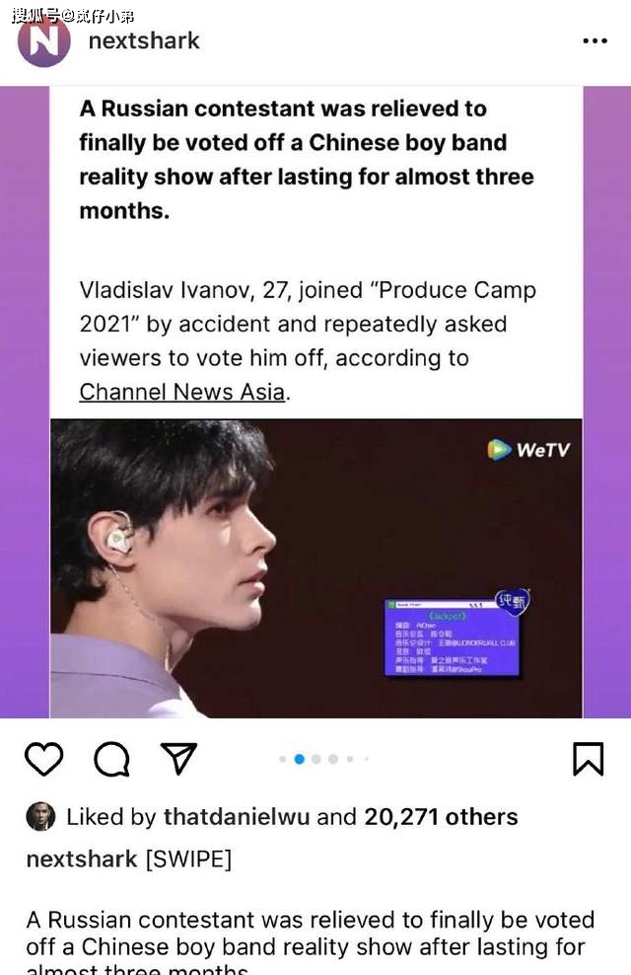Viewport: 631px width, 975px height.
Task: Open the Channel News Asia link
Action: pyautogui.click(x=182, y=392)
